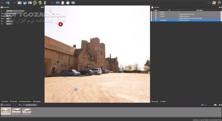Select the Simple Lens Flare row

[x=186, y=20]
